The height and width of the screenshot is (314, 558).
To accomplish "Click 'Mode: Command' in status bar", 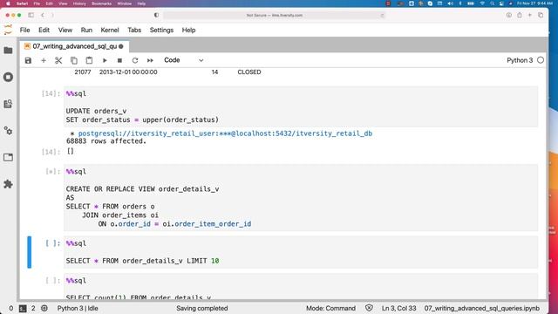I will point(330,308).
